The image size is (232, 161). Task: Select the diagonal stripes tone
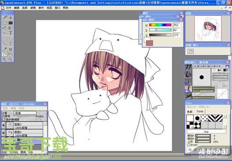pyautogui.click(x=212, y=118)
